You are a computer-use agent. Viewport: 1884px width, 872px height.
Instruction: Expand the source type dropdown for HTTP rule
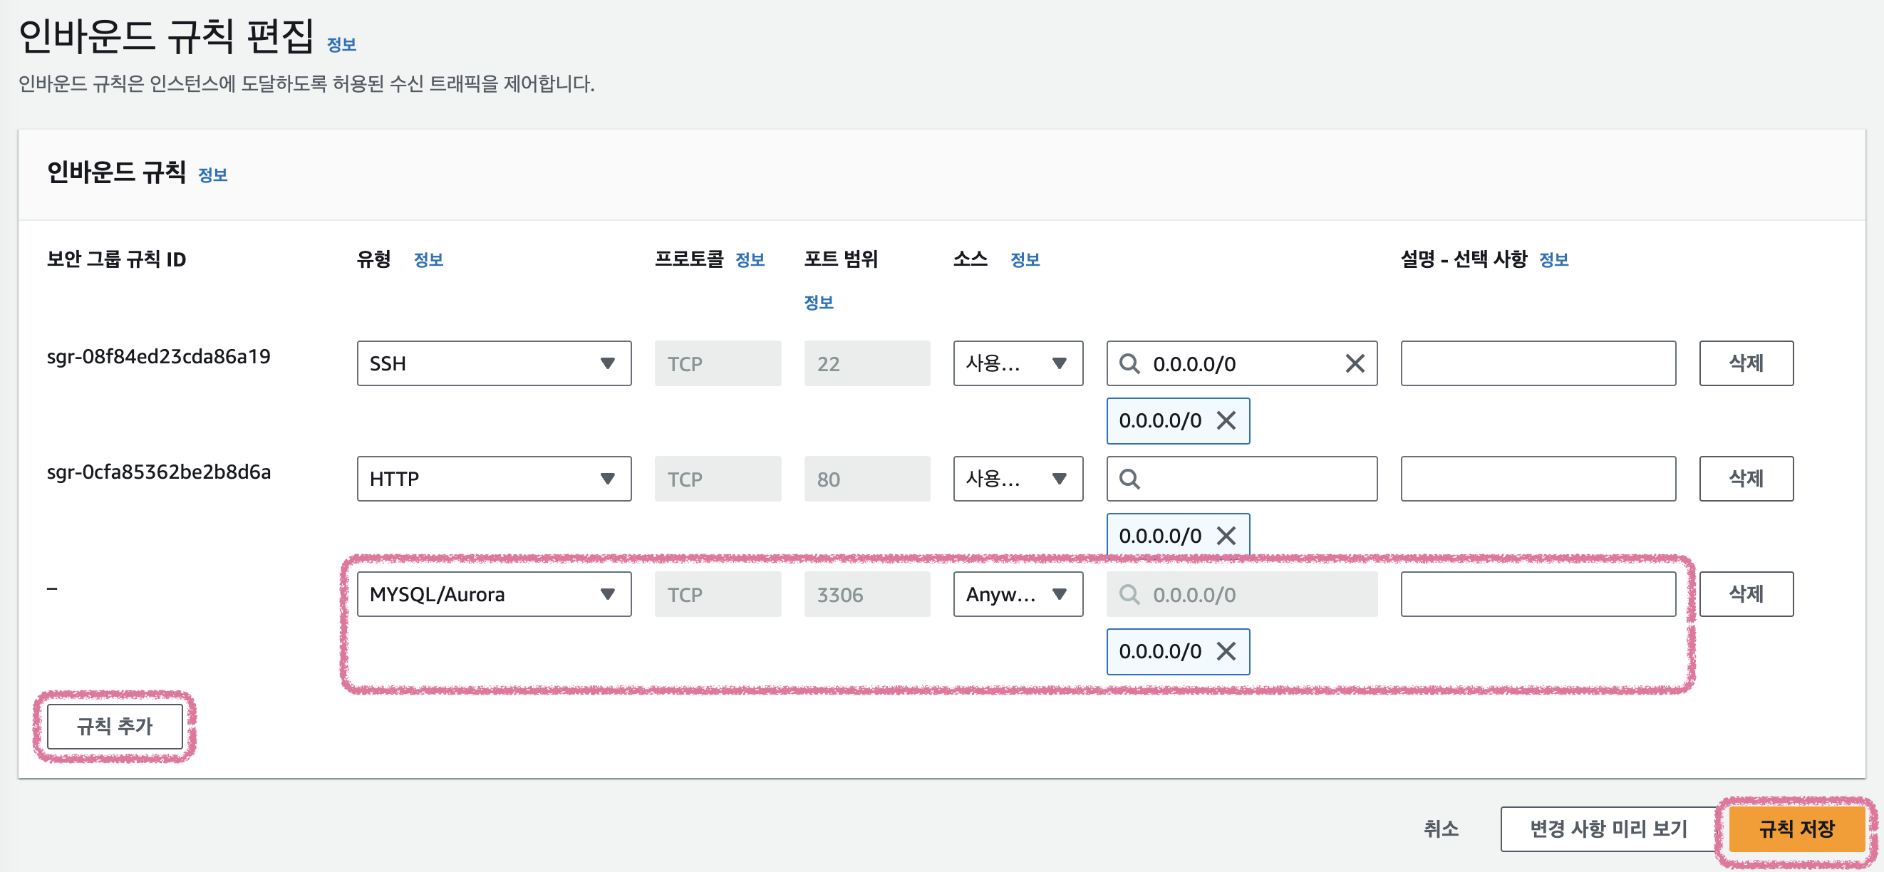1018,479
